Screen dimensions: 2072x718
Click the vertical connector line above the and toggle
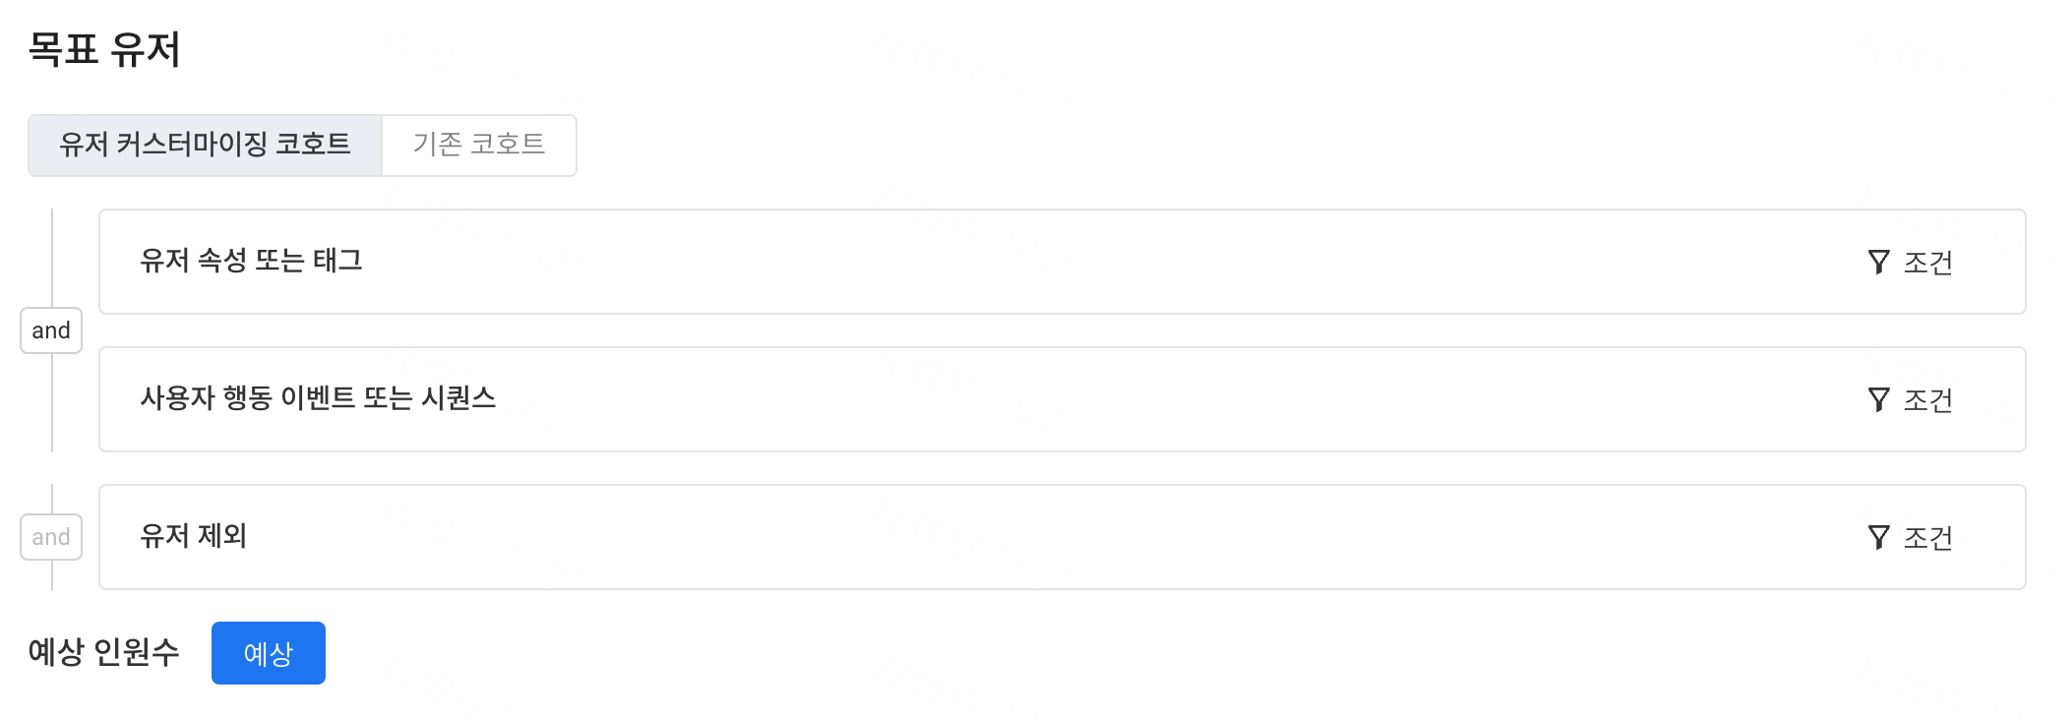click(52, 258)
